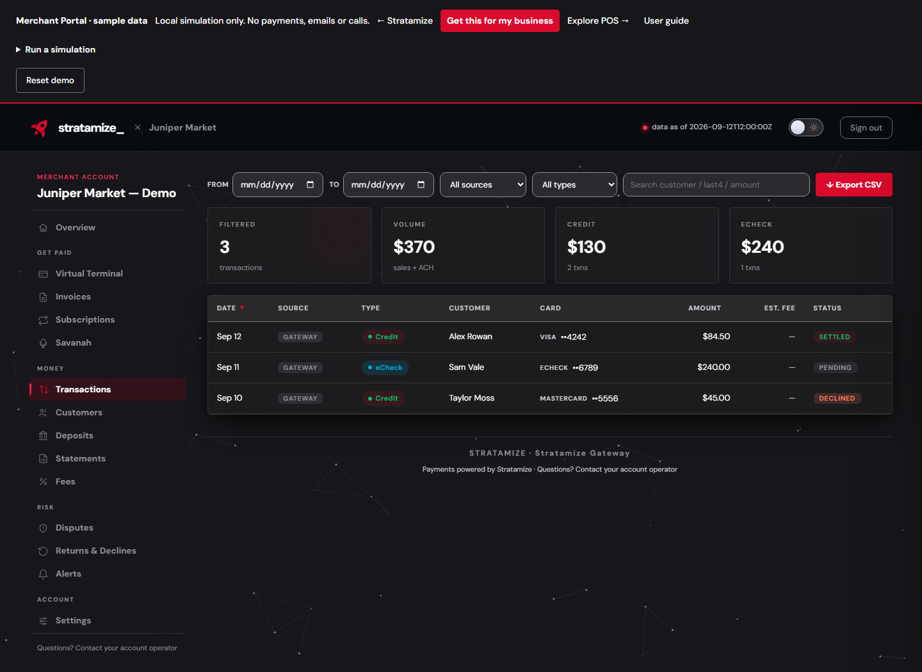Click the red DATE sort arrow

coord(242,308)
